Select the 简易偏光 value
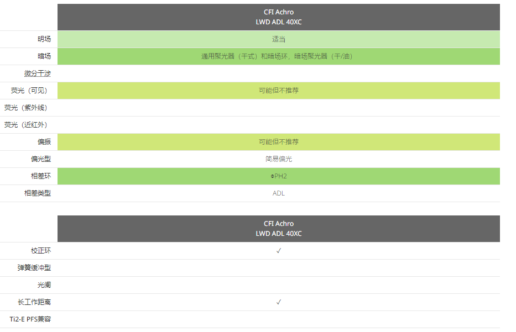This screenshot has width=516, height=332. click(x=278, y=159)
